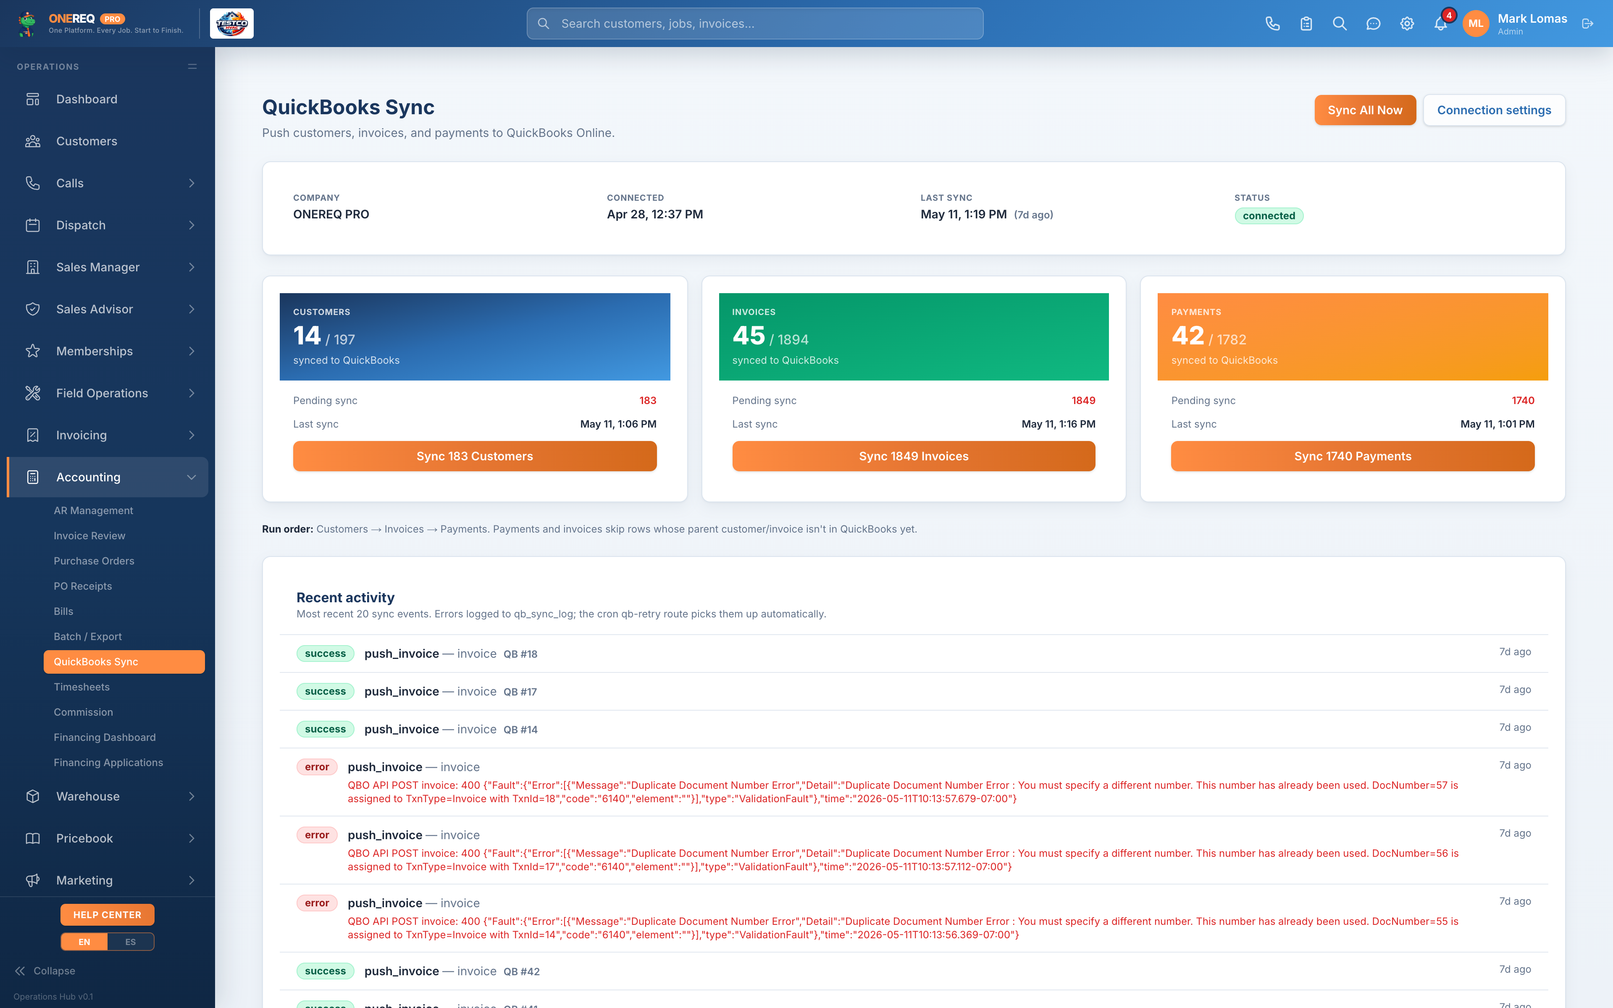Viewport: 1613px width, 1008px height.
Task: Click the phone icon in top bar
Action: pyautogui.click(x=1272, y=24)
